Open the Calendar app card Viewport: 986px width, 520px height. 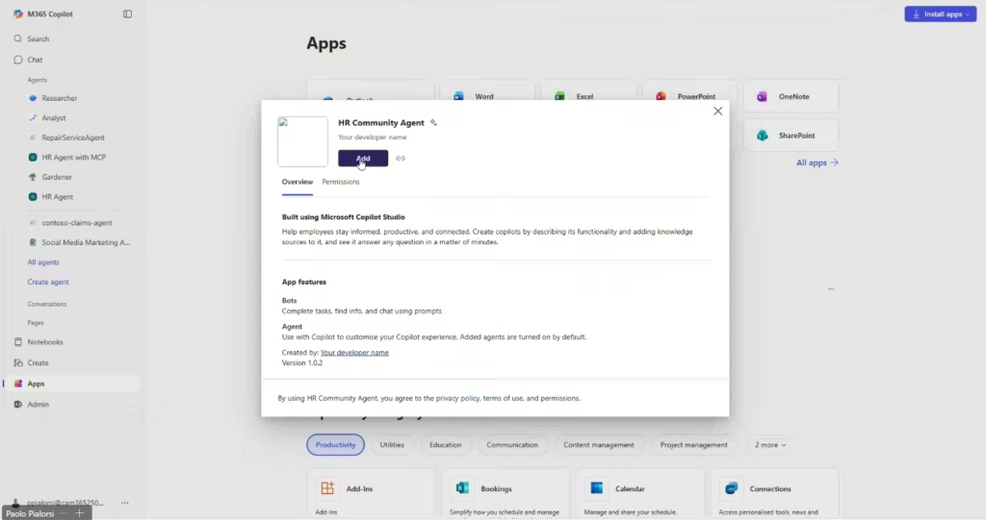(639, 495)
